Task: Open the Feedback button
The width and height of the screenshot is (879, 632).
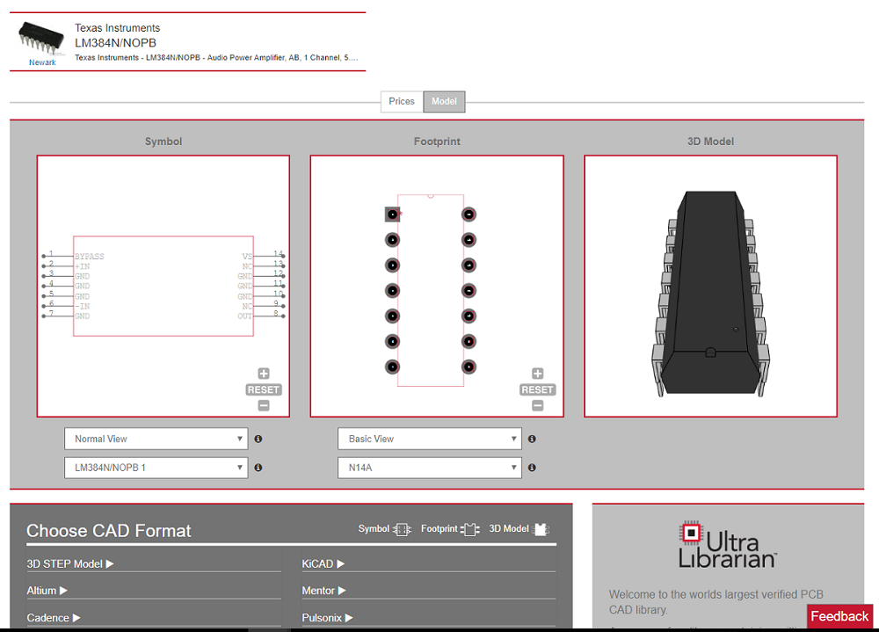Action: (839, 616)
